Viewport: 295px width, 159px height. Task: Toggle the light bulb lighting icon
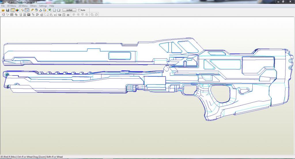click(13, 10)
